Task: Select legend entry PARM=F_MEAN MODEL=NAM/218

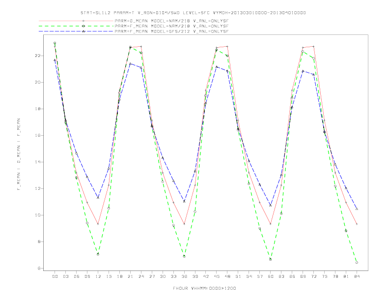Action: point(171,26)
